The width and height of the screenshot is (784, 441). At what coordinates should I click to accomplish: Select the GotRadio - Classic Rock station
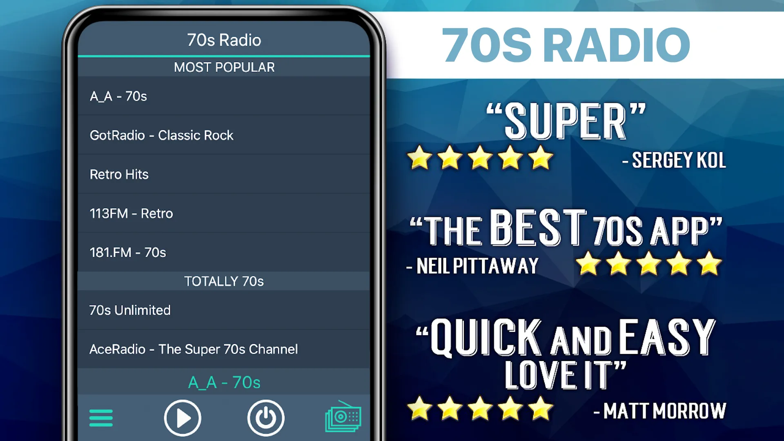click(x=224, y=135)
